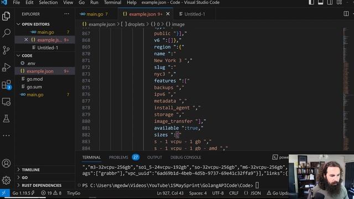Open the Source Control view

pyautogui.click(x=6, y=50)
